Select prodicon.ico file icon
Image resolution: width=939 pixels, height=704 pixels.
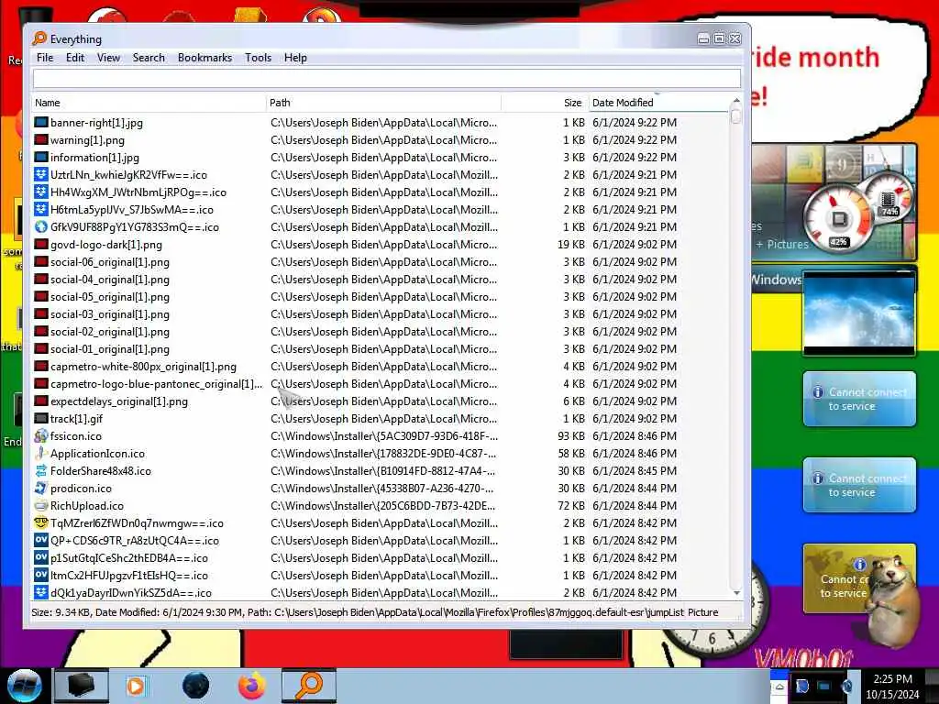pos(40,488)
